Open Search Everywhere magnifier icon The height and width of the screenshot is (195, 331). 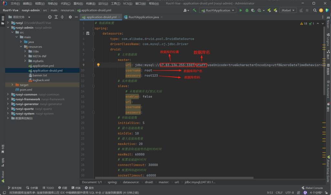(x=315, y=10)
